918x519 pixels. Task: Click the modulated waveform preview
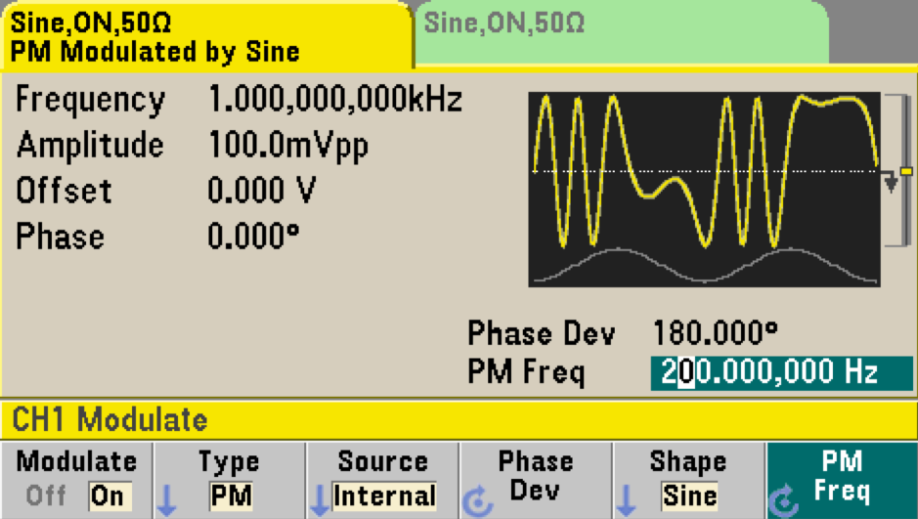(704, 189)
